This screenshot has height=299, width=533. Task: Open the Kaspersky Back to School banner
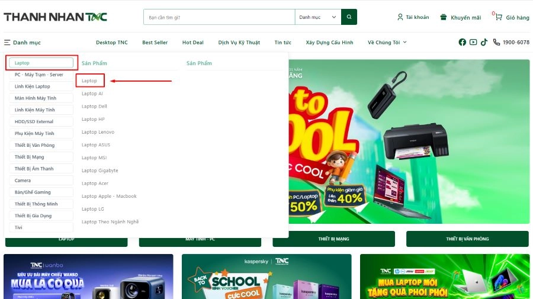[x=266, y=277]
